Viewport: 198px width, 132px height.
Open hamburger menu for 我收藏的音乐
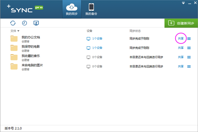coord(189,57)
